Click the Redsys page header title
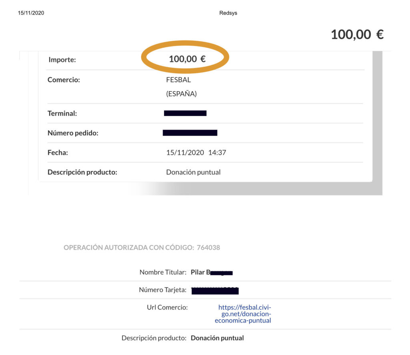 pyautogui.click(x=228, y=13)
